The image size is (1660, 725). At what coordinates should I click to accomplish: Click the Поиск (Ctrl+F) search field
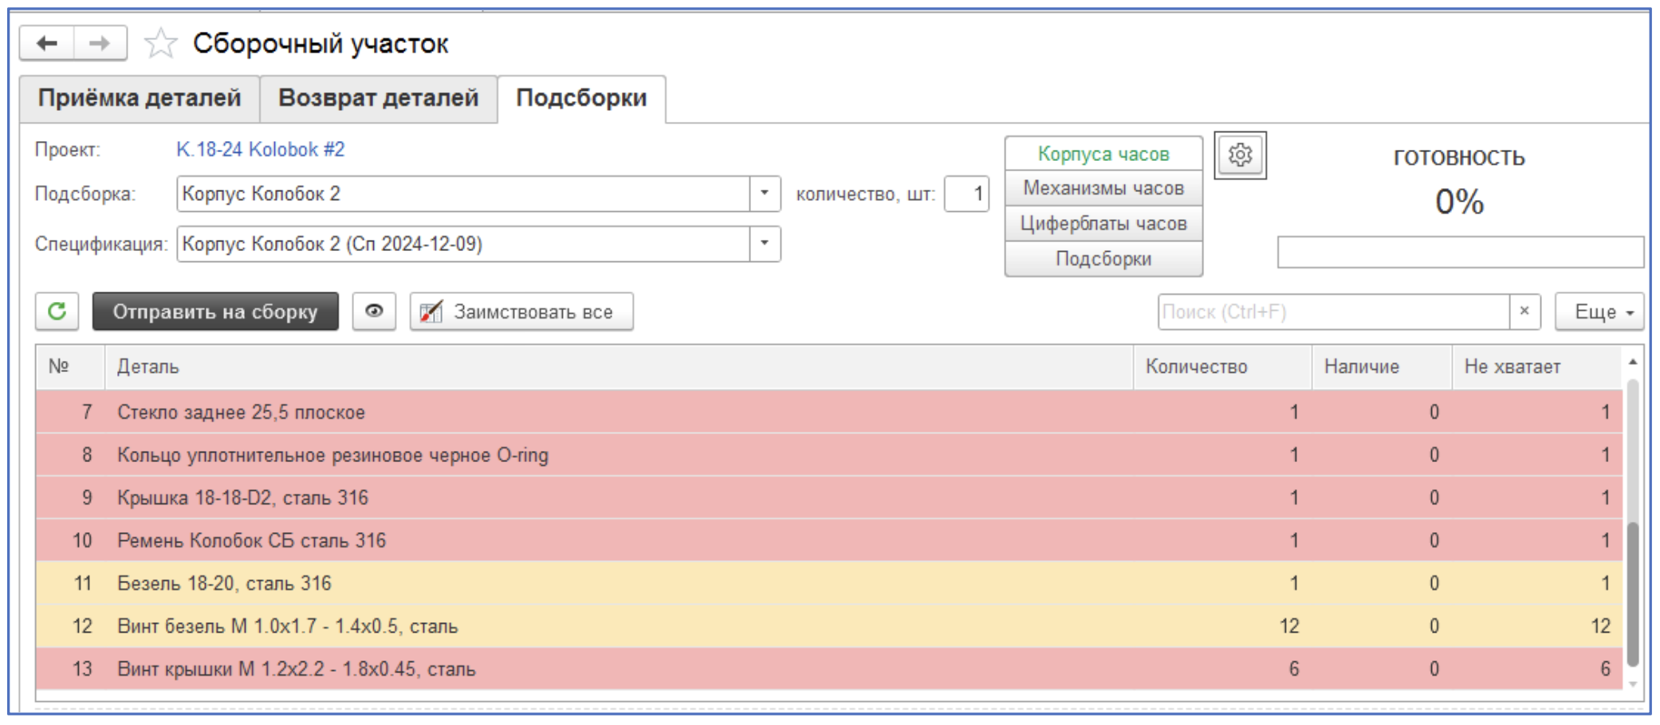[1332, 312]
